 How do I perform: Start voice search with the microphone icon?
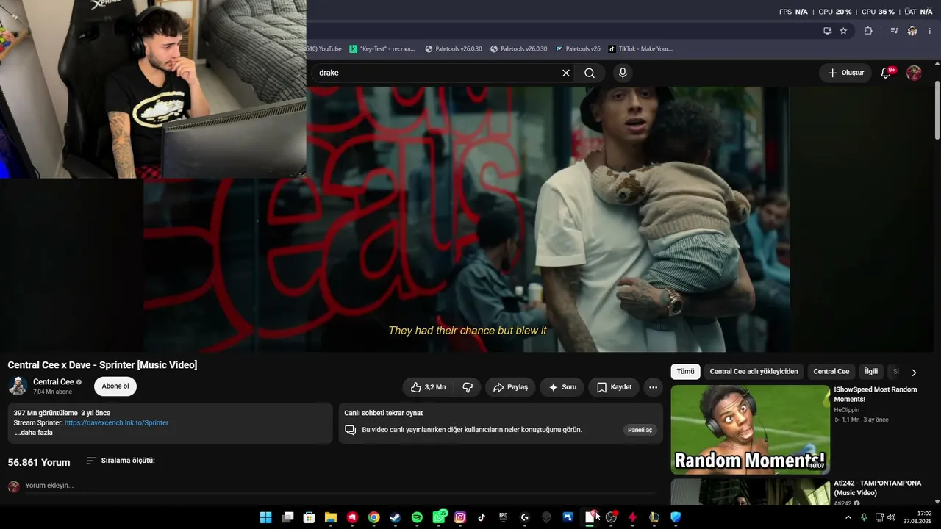tap(623, 73)
